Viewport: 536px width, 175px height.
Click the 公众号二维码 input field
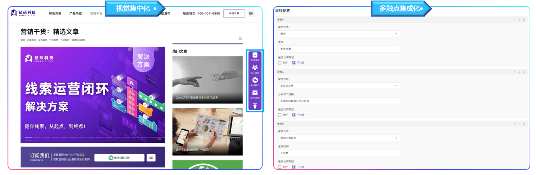[x=339, y=101]
